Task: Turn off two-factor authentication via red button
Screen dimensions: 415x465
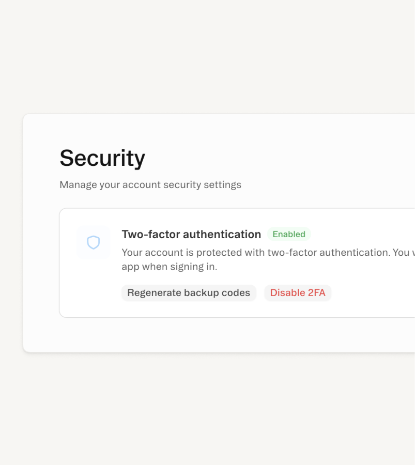Action: point(298,293)
